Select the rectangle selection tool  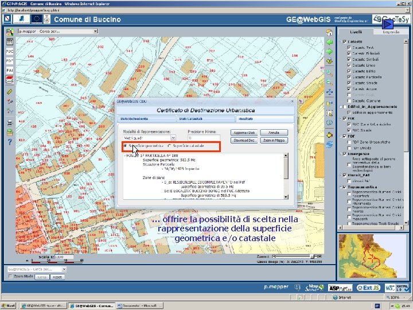[329, 113]
